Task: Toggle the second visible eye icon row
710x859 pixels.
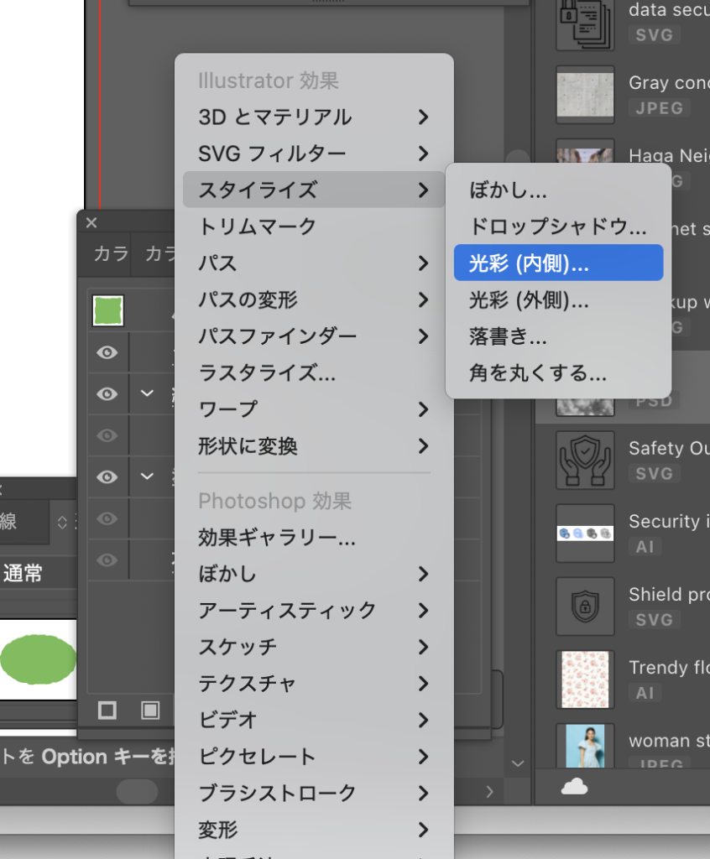Action: (107, 393)
